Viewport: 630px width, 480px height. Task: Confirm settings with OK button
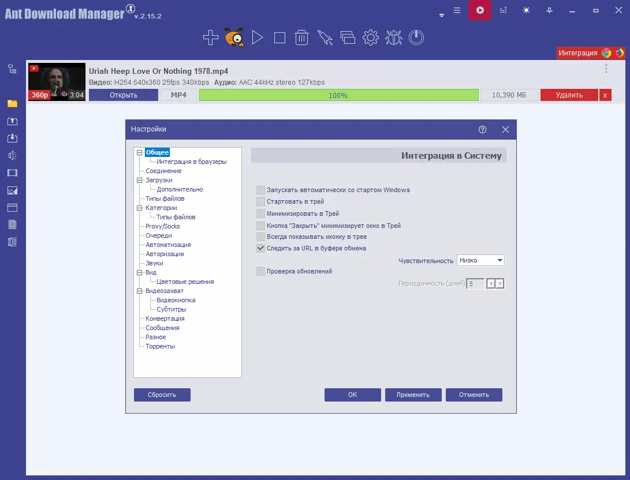click(352, 395)
